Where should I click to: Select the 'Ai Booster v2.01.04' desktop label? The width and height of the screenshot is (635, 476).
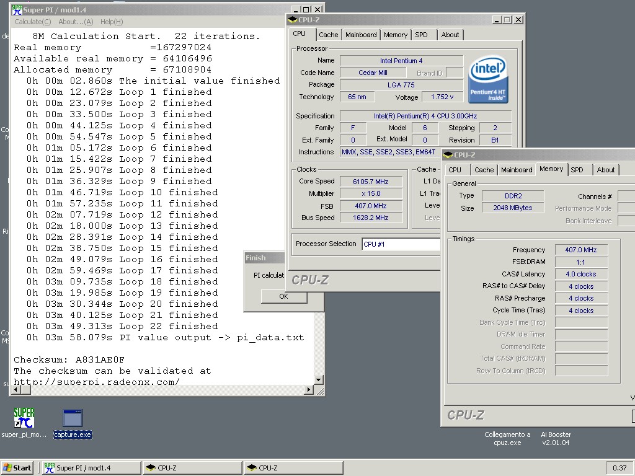[556, 439]
